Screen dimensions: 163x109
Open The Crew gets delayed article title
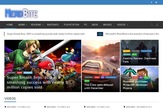pyautogui.click(x=99, y=86)
